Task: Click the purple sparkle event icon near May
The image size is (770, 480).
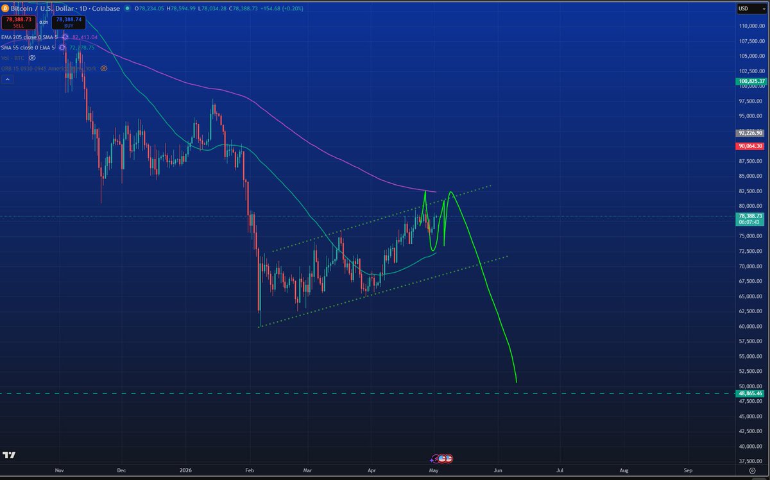Action: 432,460
